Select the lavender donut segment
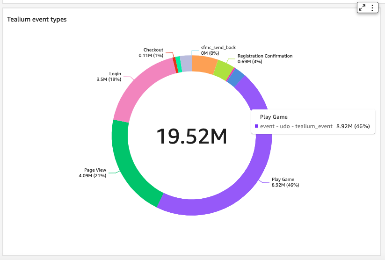385x260 pixels. 186,64
